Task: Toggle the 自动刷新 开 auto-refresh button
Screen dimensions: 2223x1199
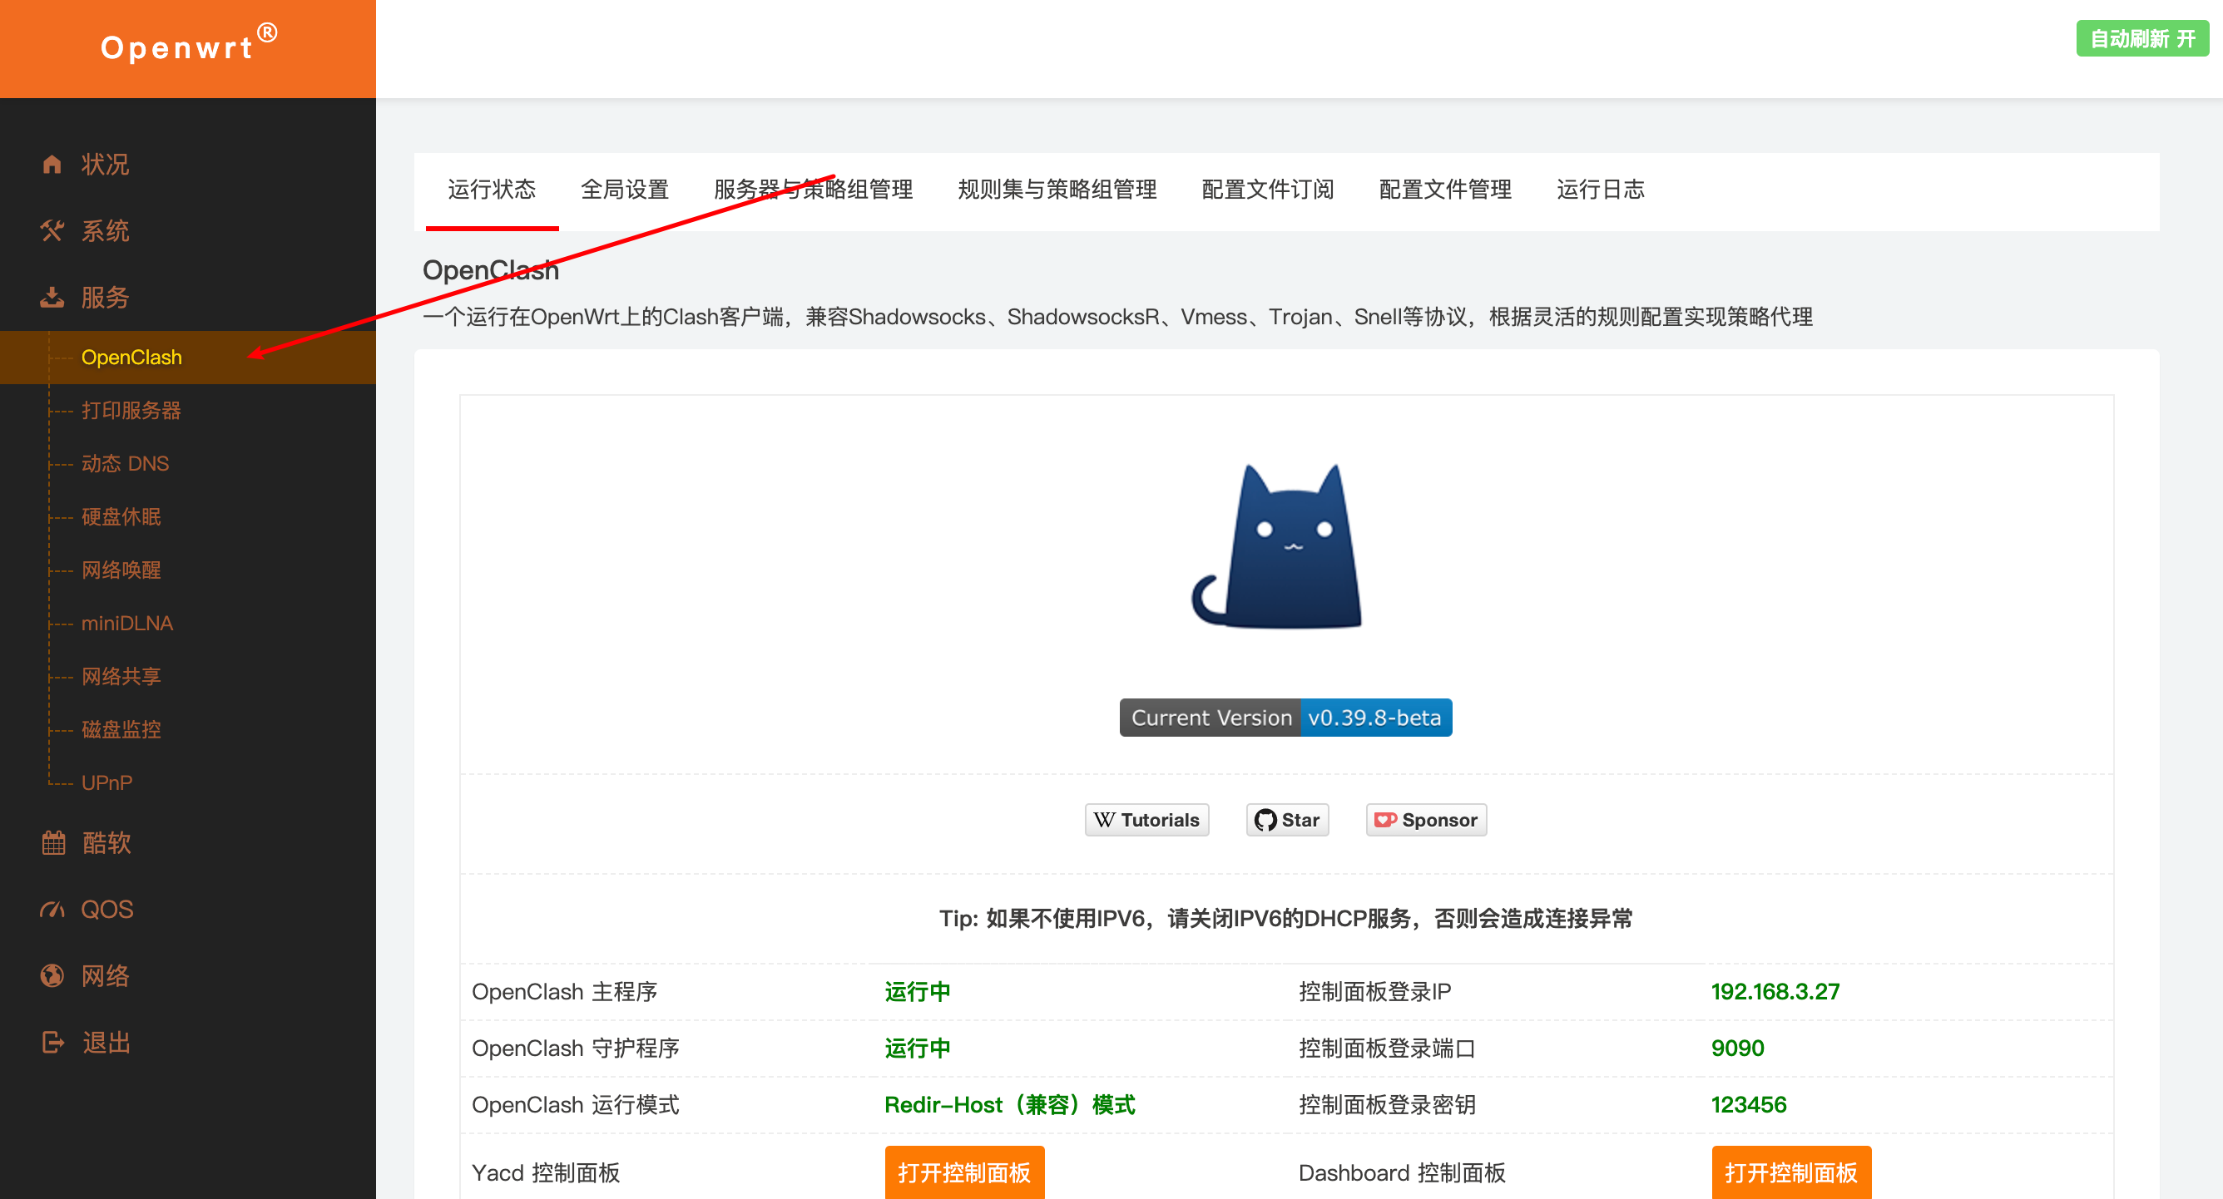Action: [x=2141, y=39]
